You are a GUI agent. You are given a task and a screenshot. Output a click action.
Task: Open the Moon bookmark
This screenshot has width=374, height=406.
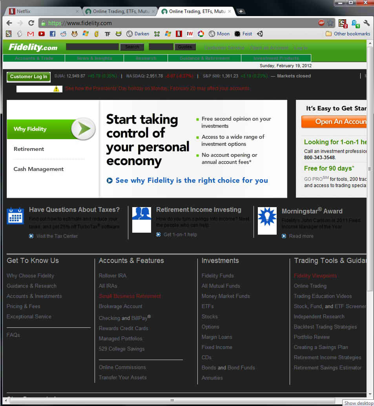coord(219,34)
